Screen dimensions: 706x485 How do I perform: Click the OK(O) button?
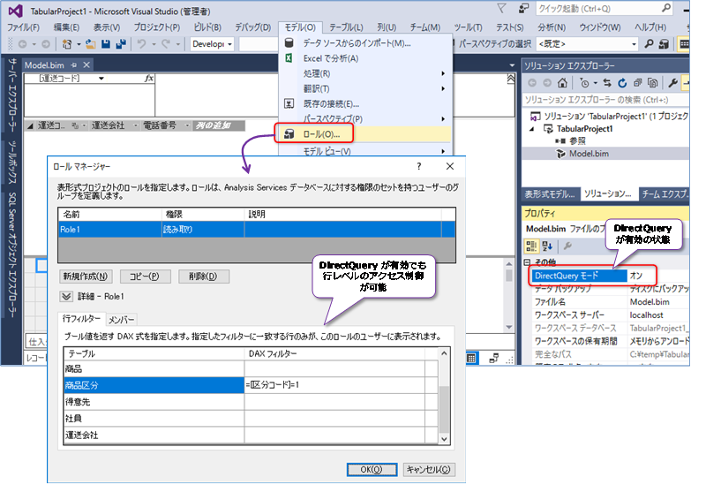click(372, 469)
